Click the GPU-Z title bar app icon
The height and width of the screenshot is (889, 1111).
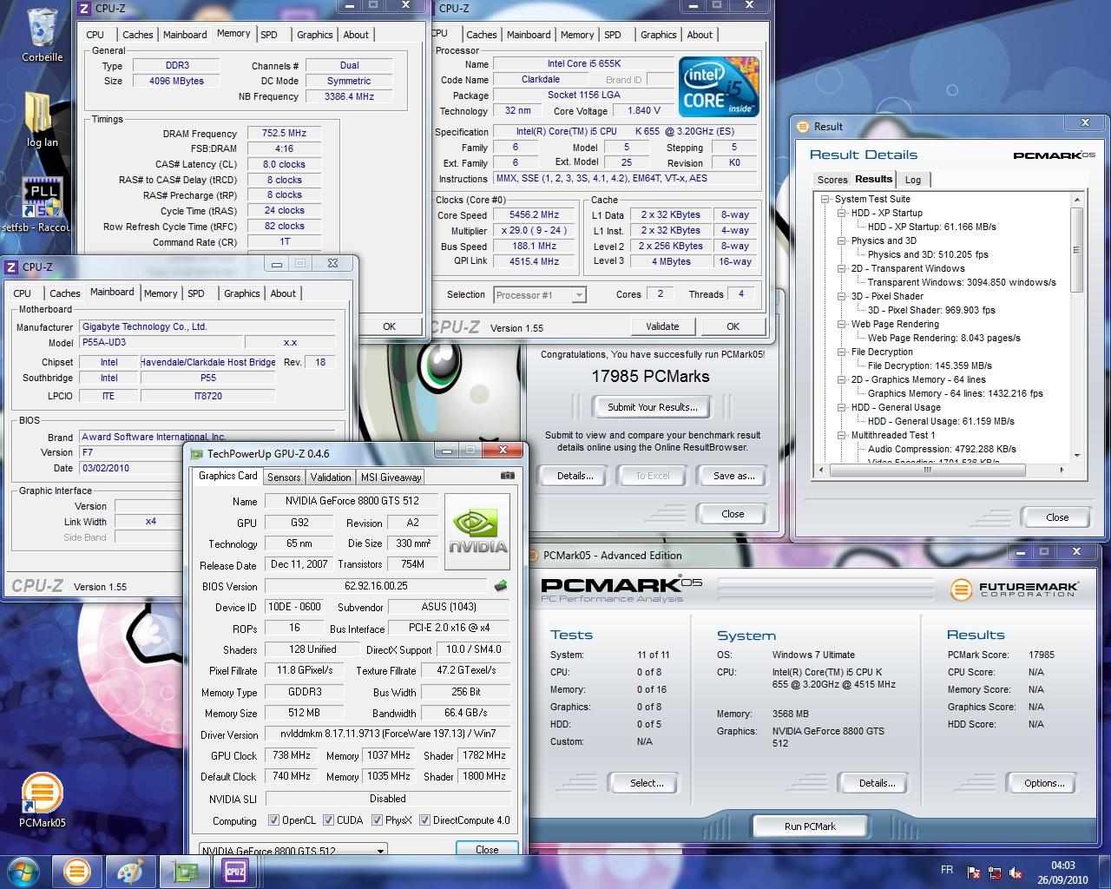tap(196, 454)
